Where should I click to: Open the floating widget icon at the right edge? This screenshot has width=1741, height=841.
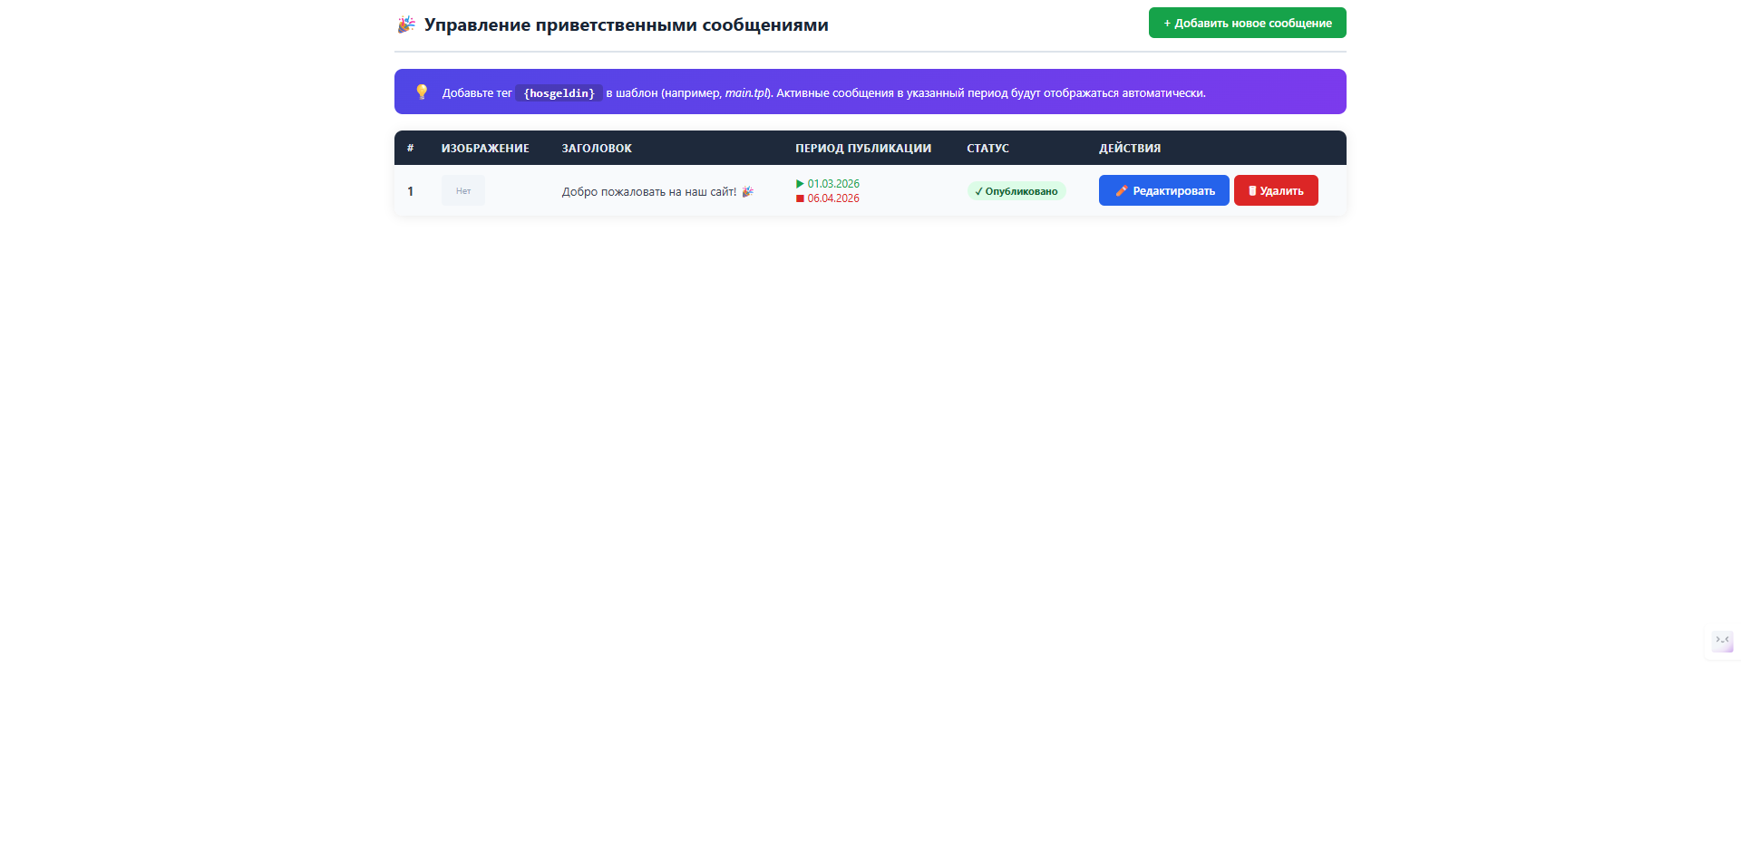pos(1722,642)
